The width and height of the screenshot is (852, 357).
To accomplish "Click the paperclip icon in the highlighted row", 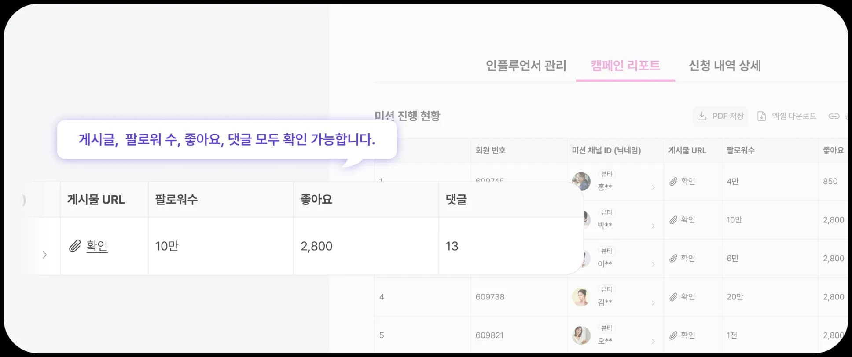I will point(75,246).
